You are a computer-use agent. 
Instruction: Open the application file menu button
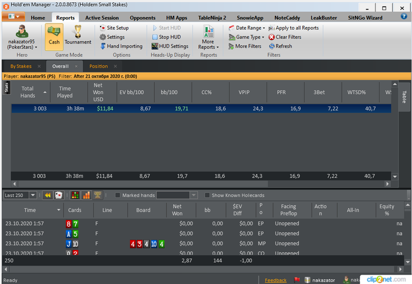pos(14,16)
